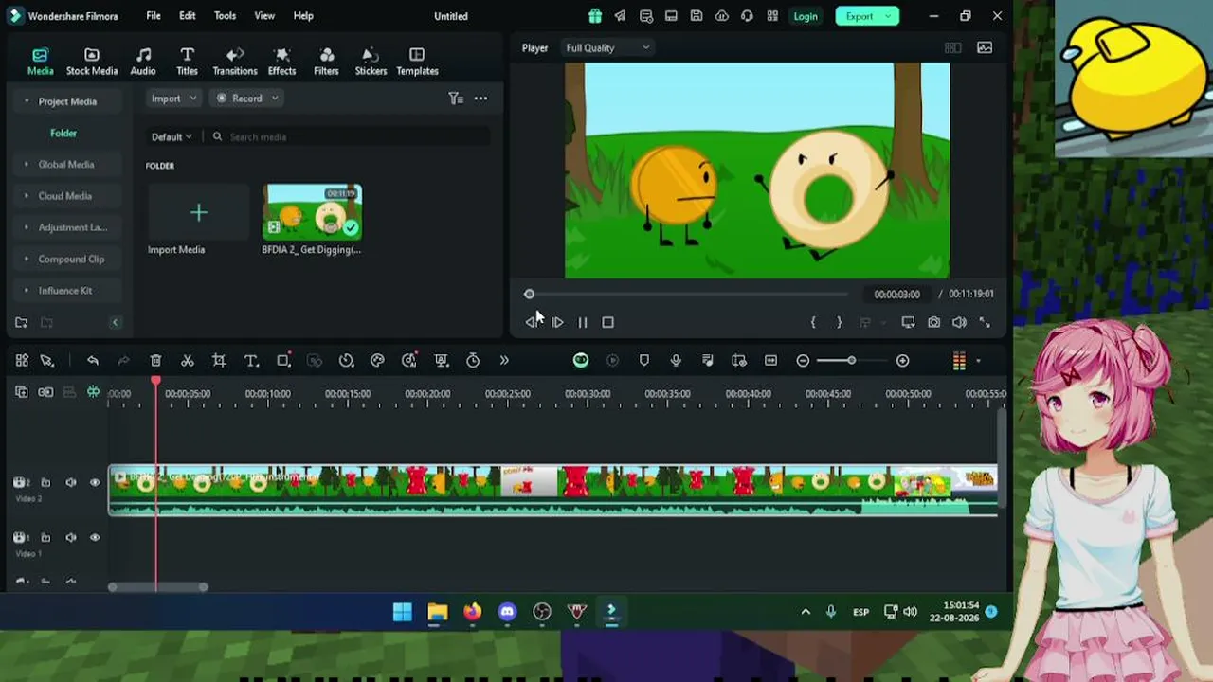Delete the selected clip with trash icon
This screenshot has height=682, width=1213.
[155, 361]
